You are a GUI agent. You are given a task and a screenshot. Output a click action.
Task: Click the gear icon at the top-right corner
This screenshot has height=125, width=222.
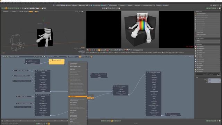[220, 8]
